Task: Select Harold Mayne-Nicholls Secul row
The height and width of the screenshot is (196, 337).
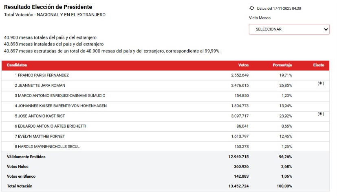Action: pyautogui.click(x=47, y=146)
